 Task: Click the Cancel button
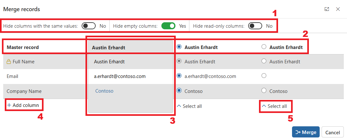[333, 132]
